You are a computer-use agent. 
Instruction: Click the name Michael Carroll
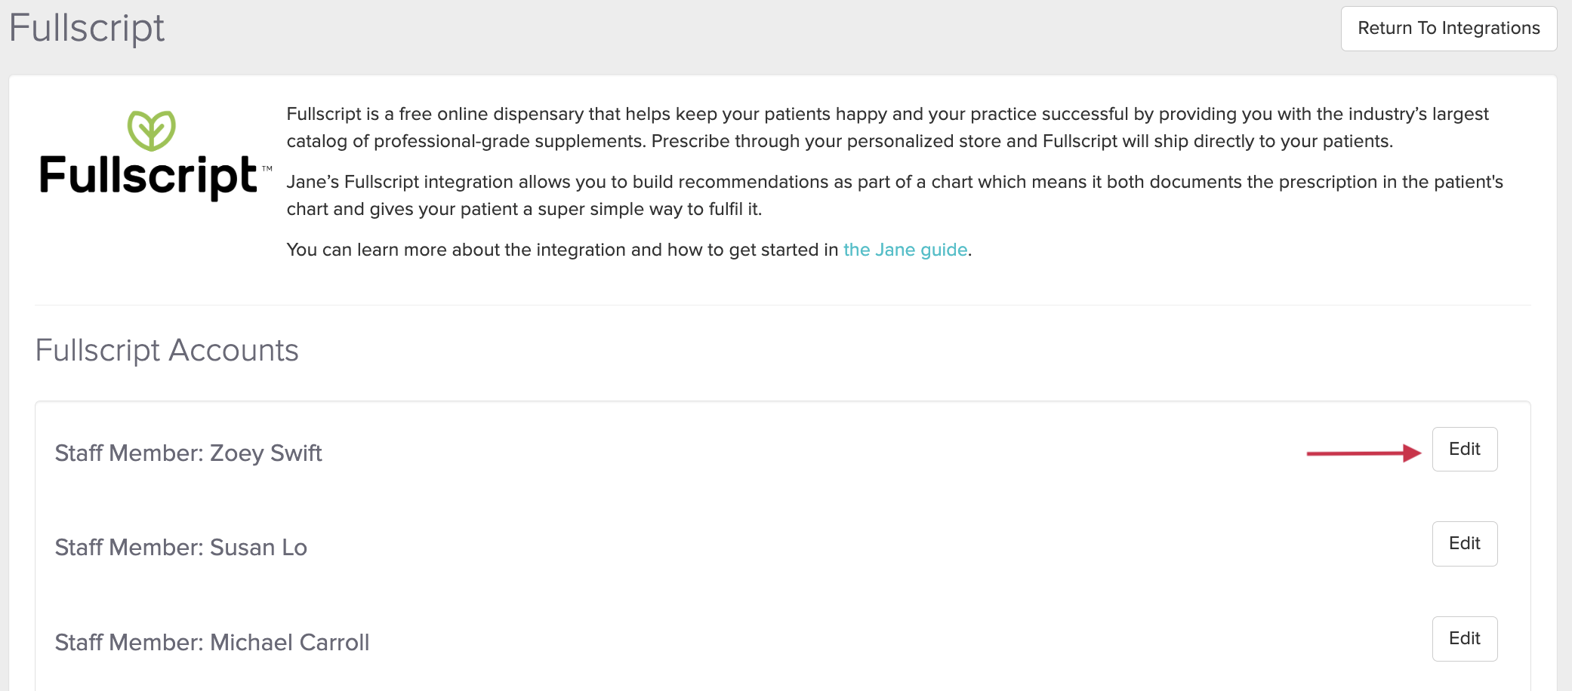click(x=289, y=643)
